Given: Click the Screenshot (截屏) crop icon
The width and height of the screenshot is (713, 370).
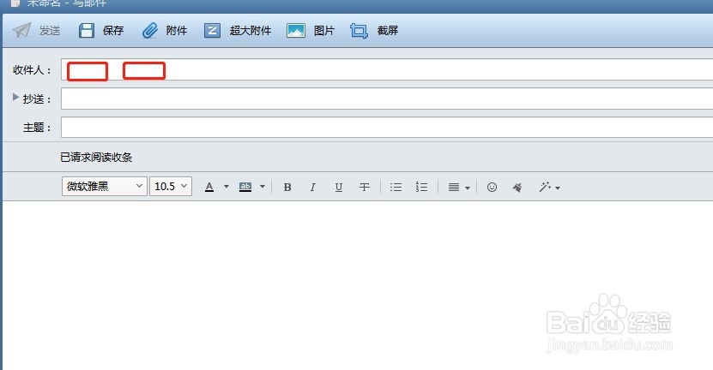Looking at the screenshot, I should (x=359, y=31).
